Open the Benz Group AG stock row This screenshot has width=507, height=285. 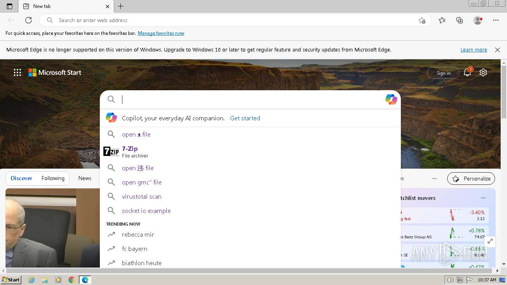(445, 234)
